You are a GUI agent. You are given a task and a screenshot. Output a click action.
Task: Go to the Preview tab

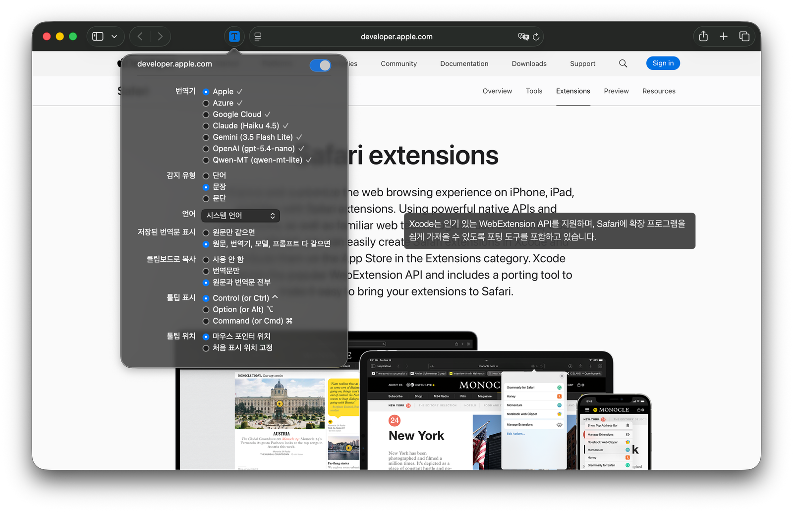tap(617, 91)
